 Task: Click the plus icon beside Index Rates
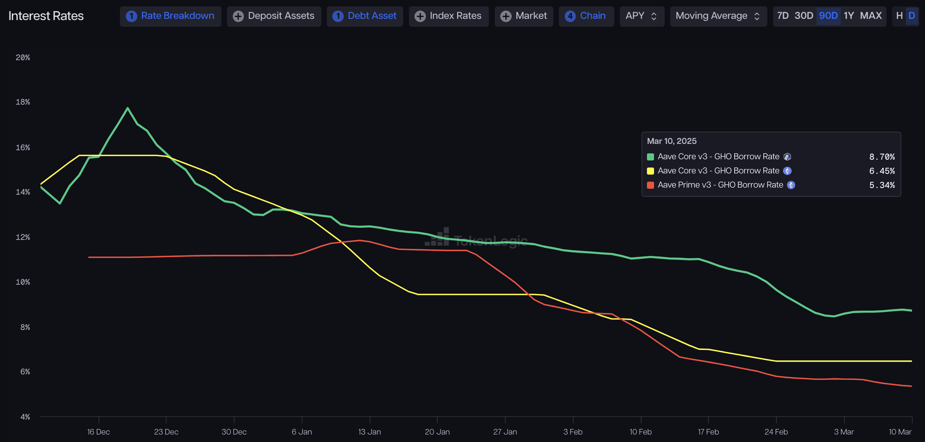[x=420, y=16]
